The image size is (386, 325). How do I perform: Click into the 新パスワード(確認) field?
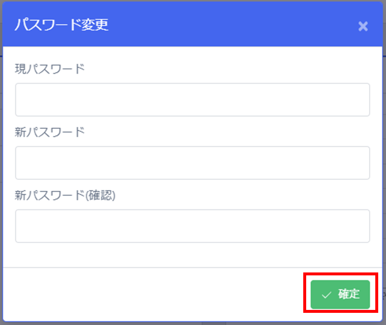pyautogui.click(x=192, y=226)
